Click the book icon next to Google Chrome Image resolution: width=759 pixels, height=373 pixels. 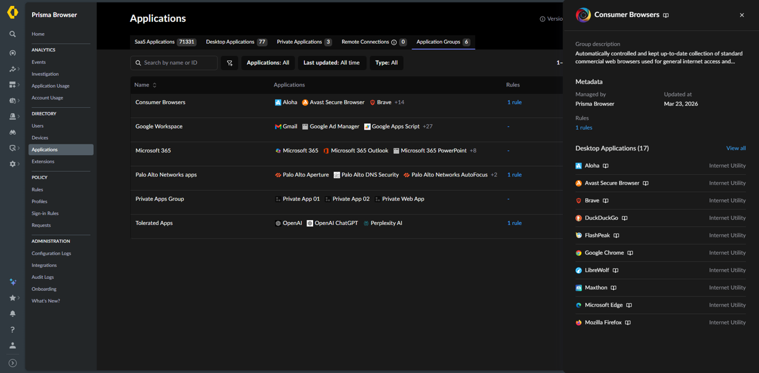point(630,253)
